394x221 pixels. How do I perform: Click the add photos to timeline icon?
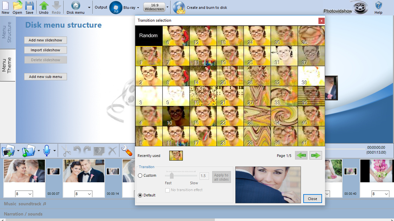coord(8,150)
